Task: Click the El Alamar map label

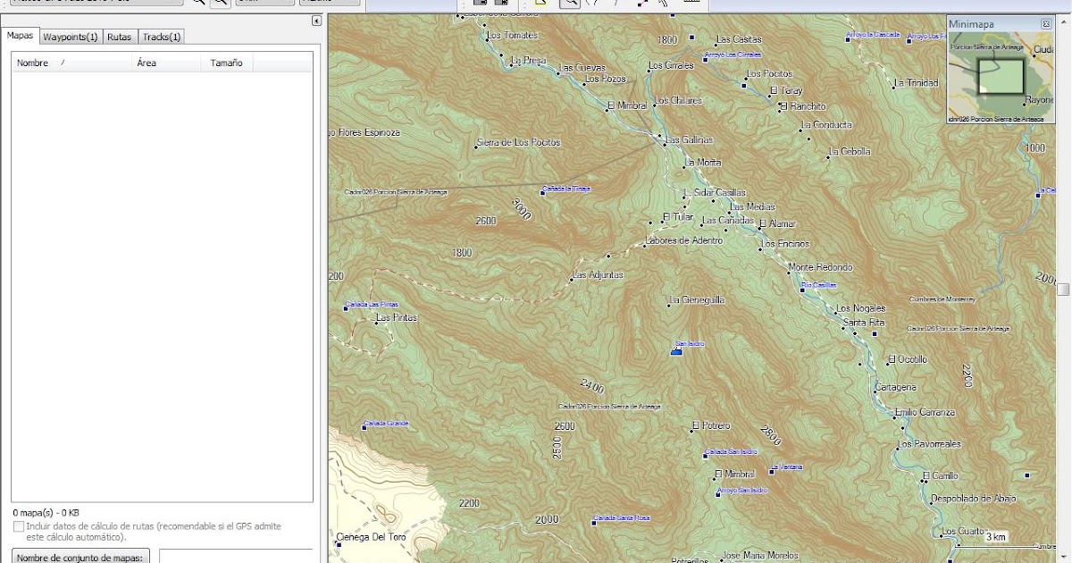Action: tap(777, 223)
